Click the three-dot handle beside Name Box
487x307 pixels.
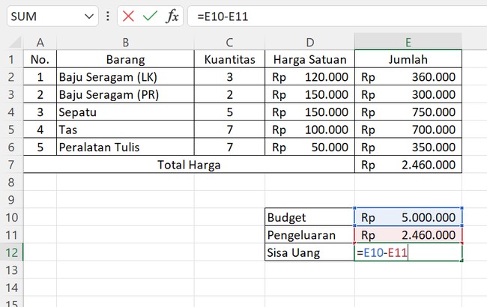click(x=109, y=16)
